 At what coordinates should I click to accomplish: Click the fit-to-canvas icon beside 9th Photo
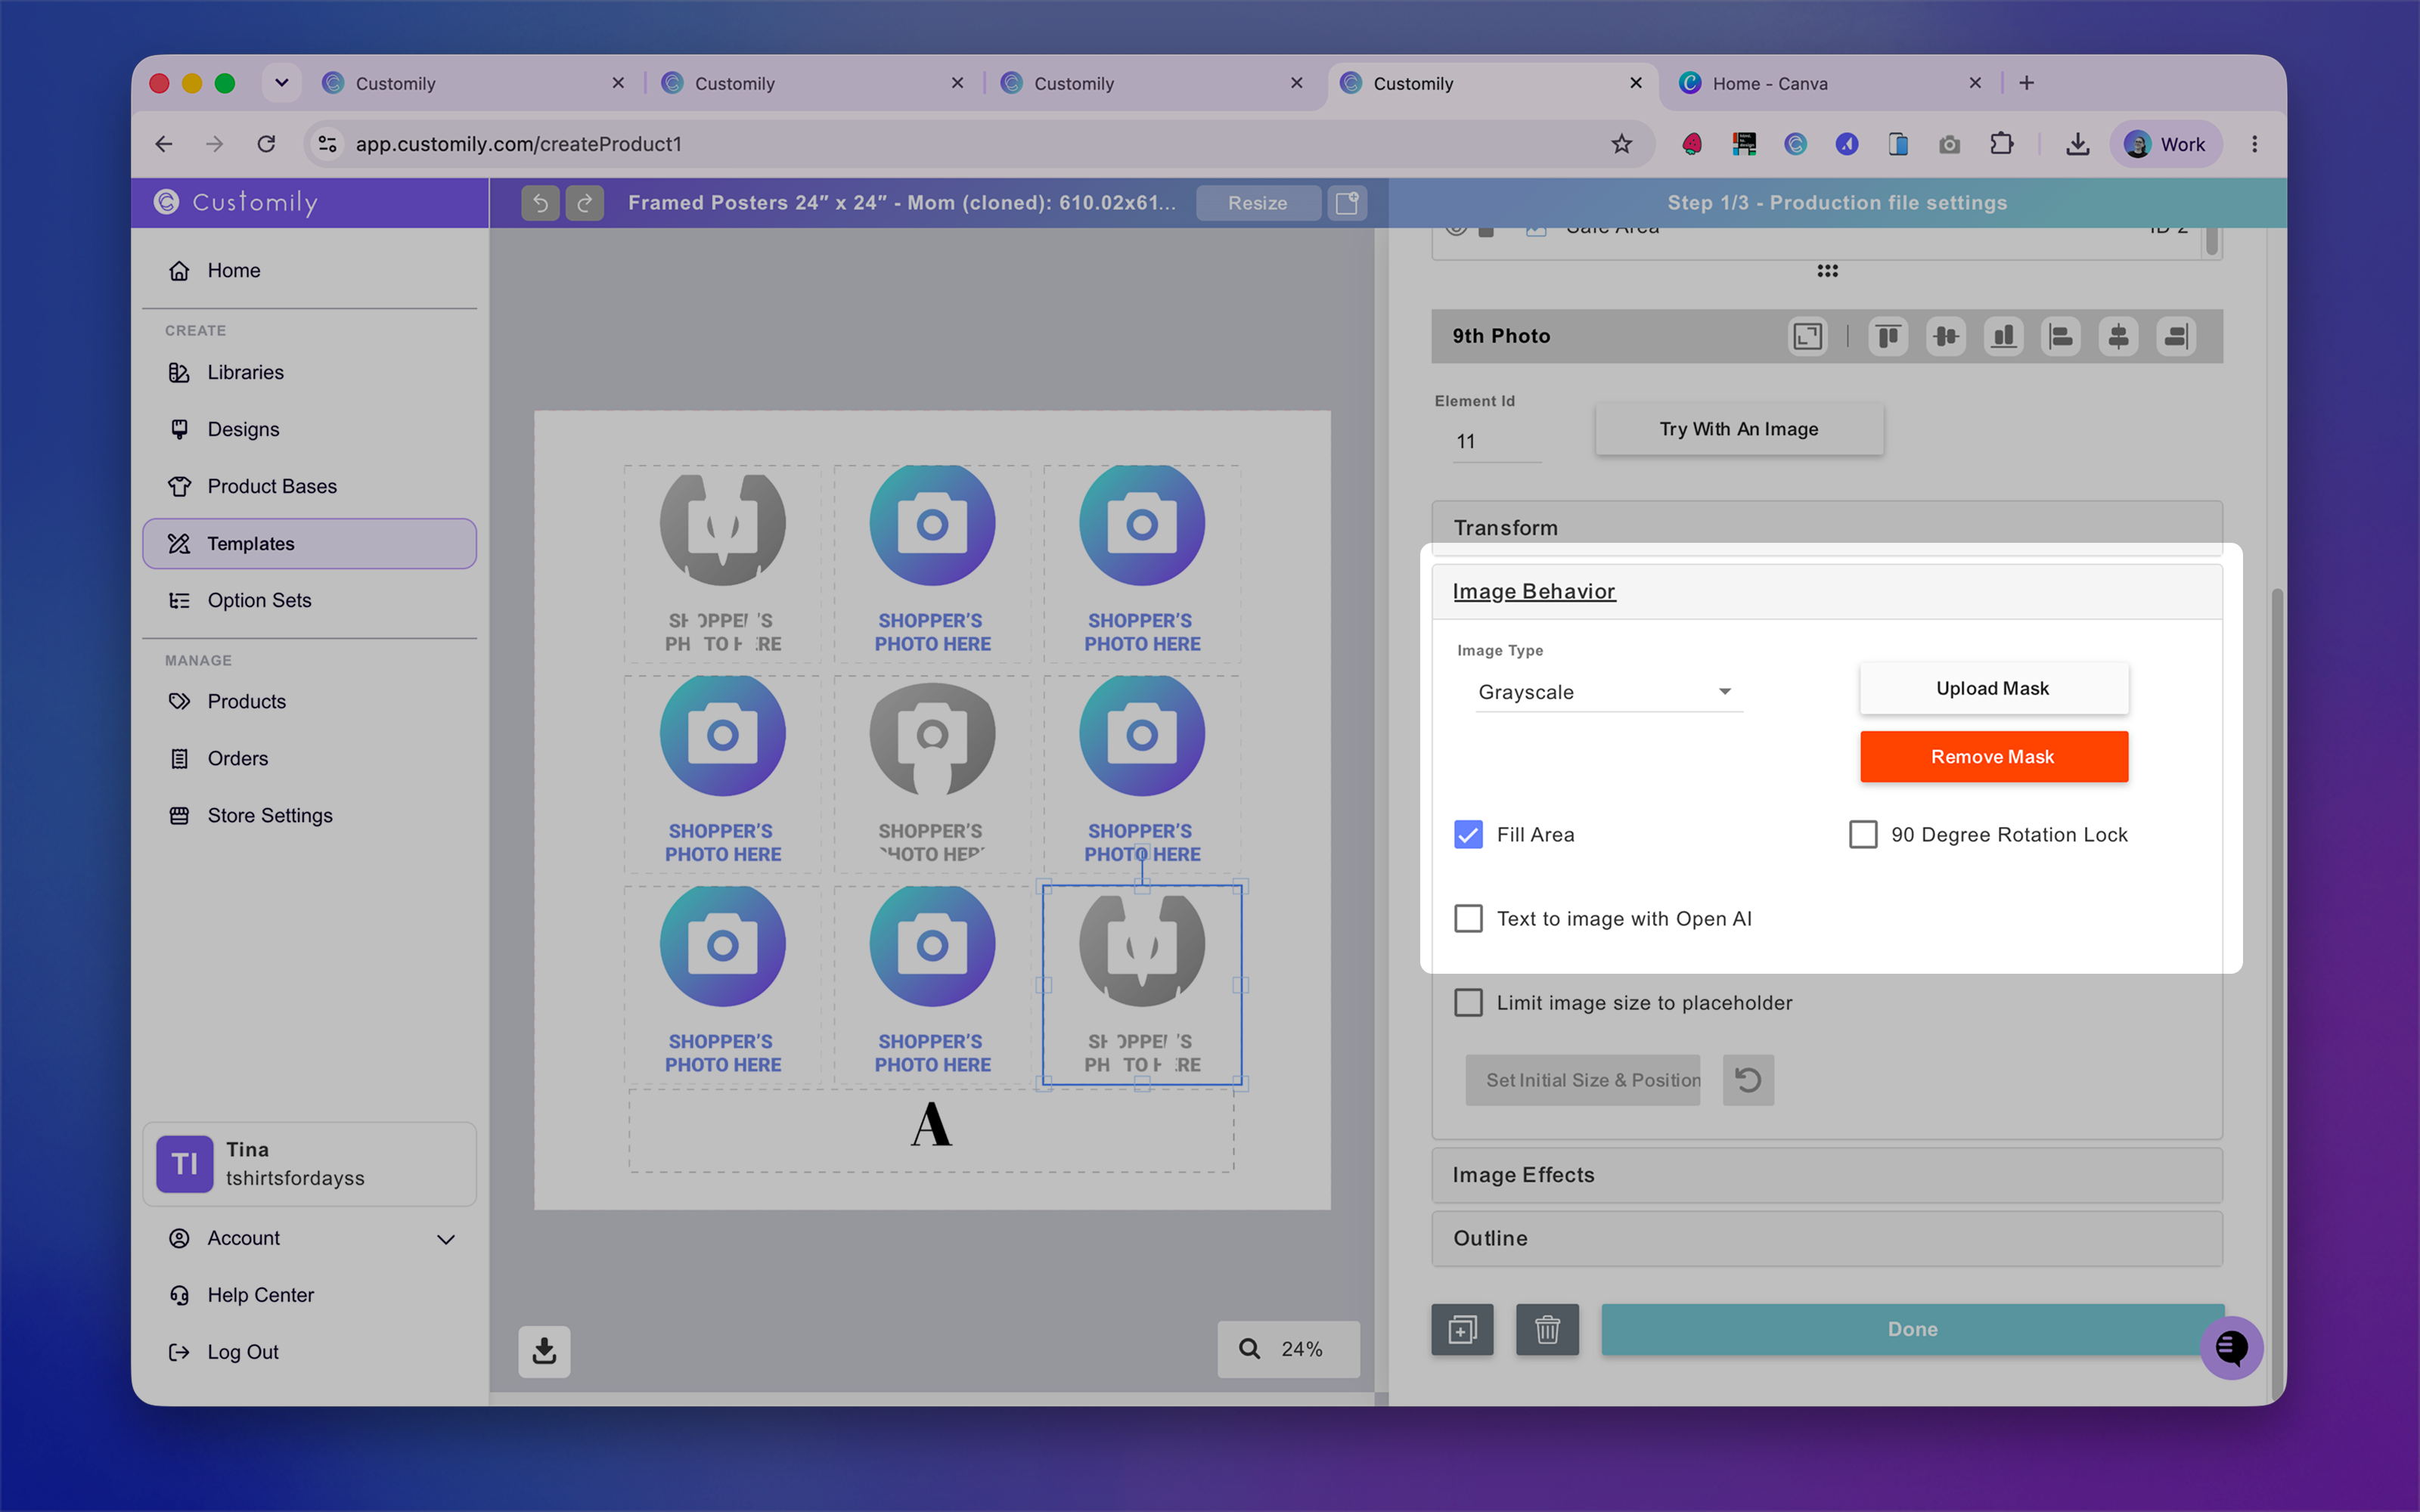(1807, 336)
